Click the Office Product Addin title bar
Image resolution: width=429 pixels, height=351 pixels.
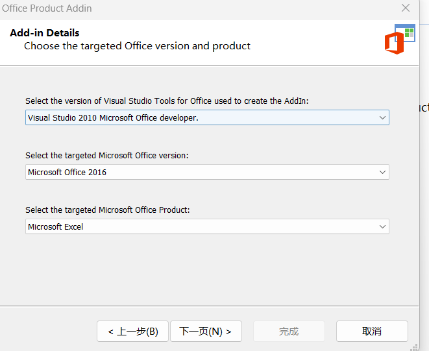195,8
